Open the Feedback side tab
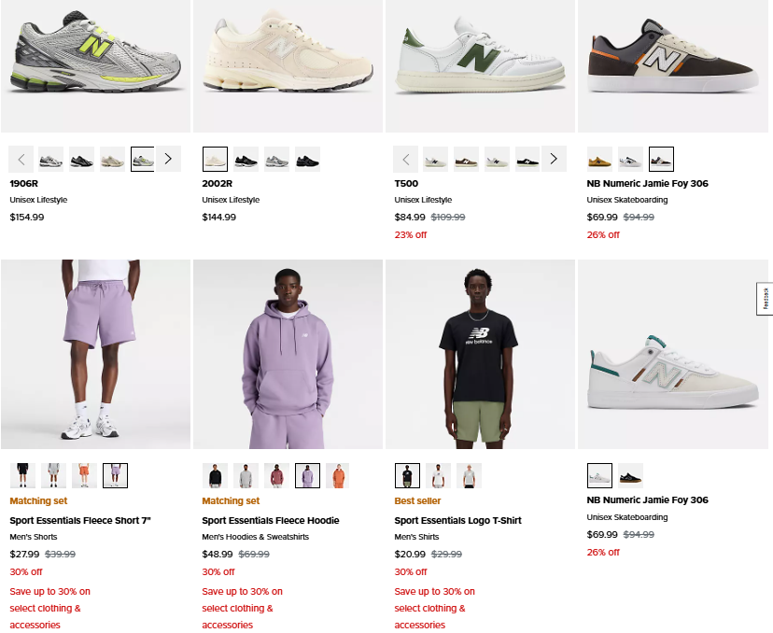 (766, 298)
